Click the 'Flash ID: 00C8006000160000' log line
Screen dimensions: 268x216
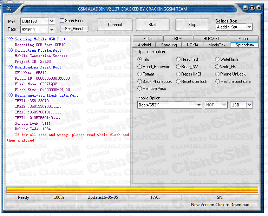point(42,78)
